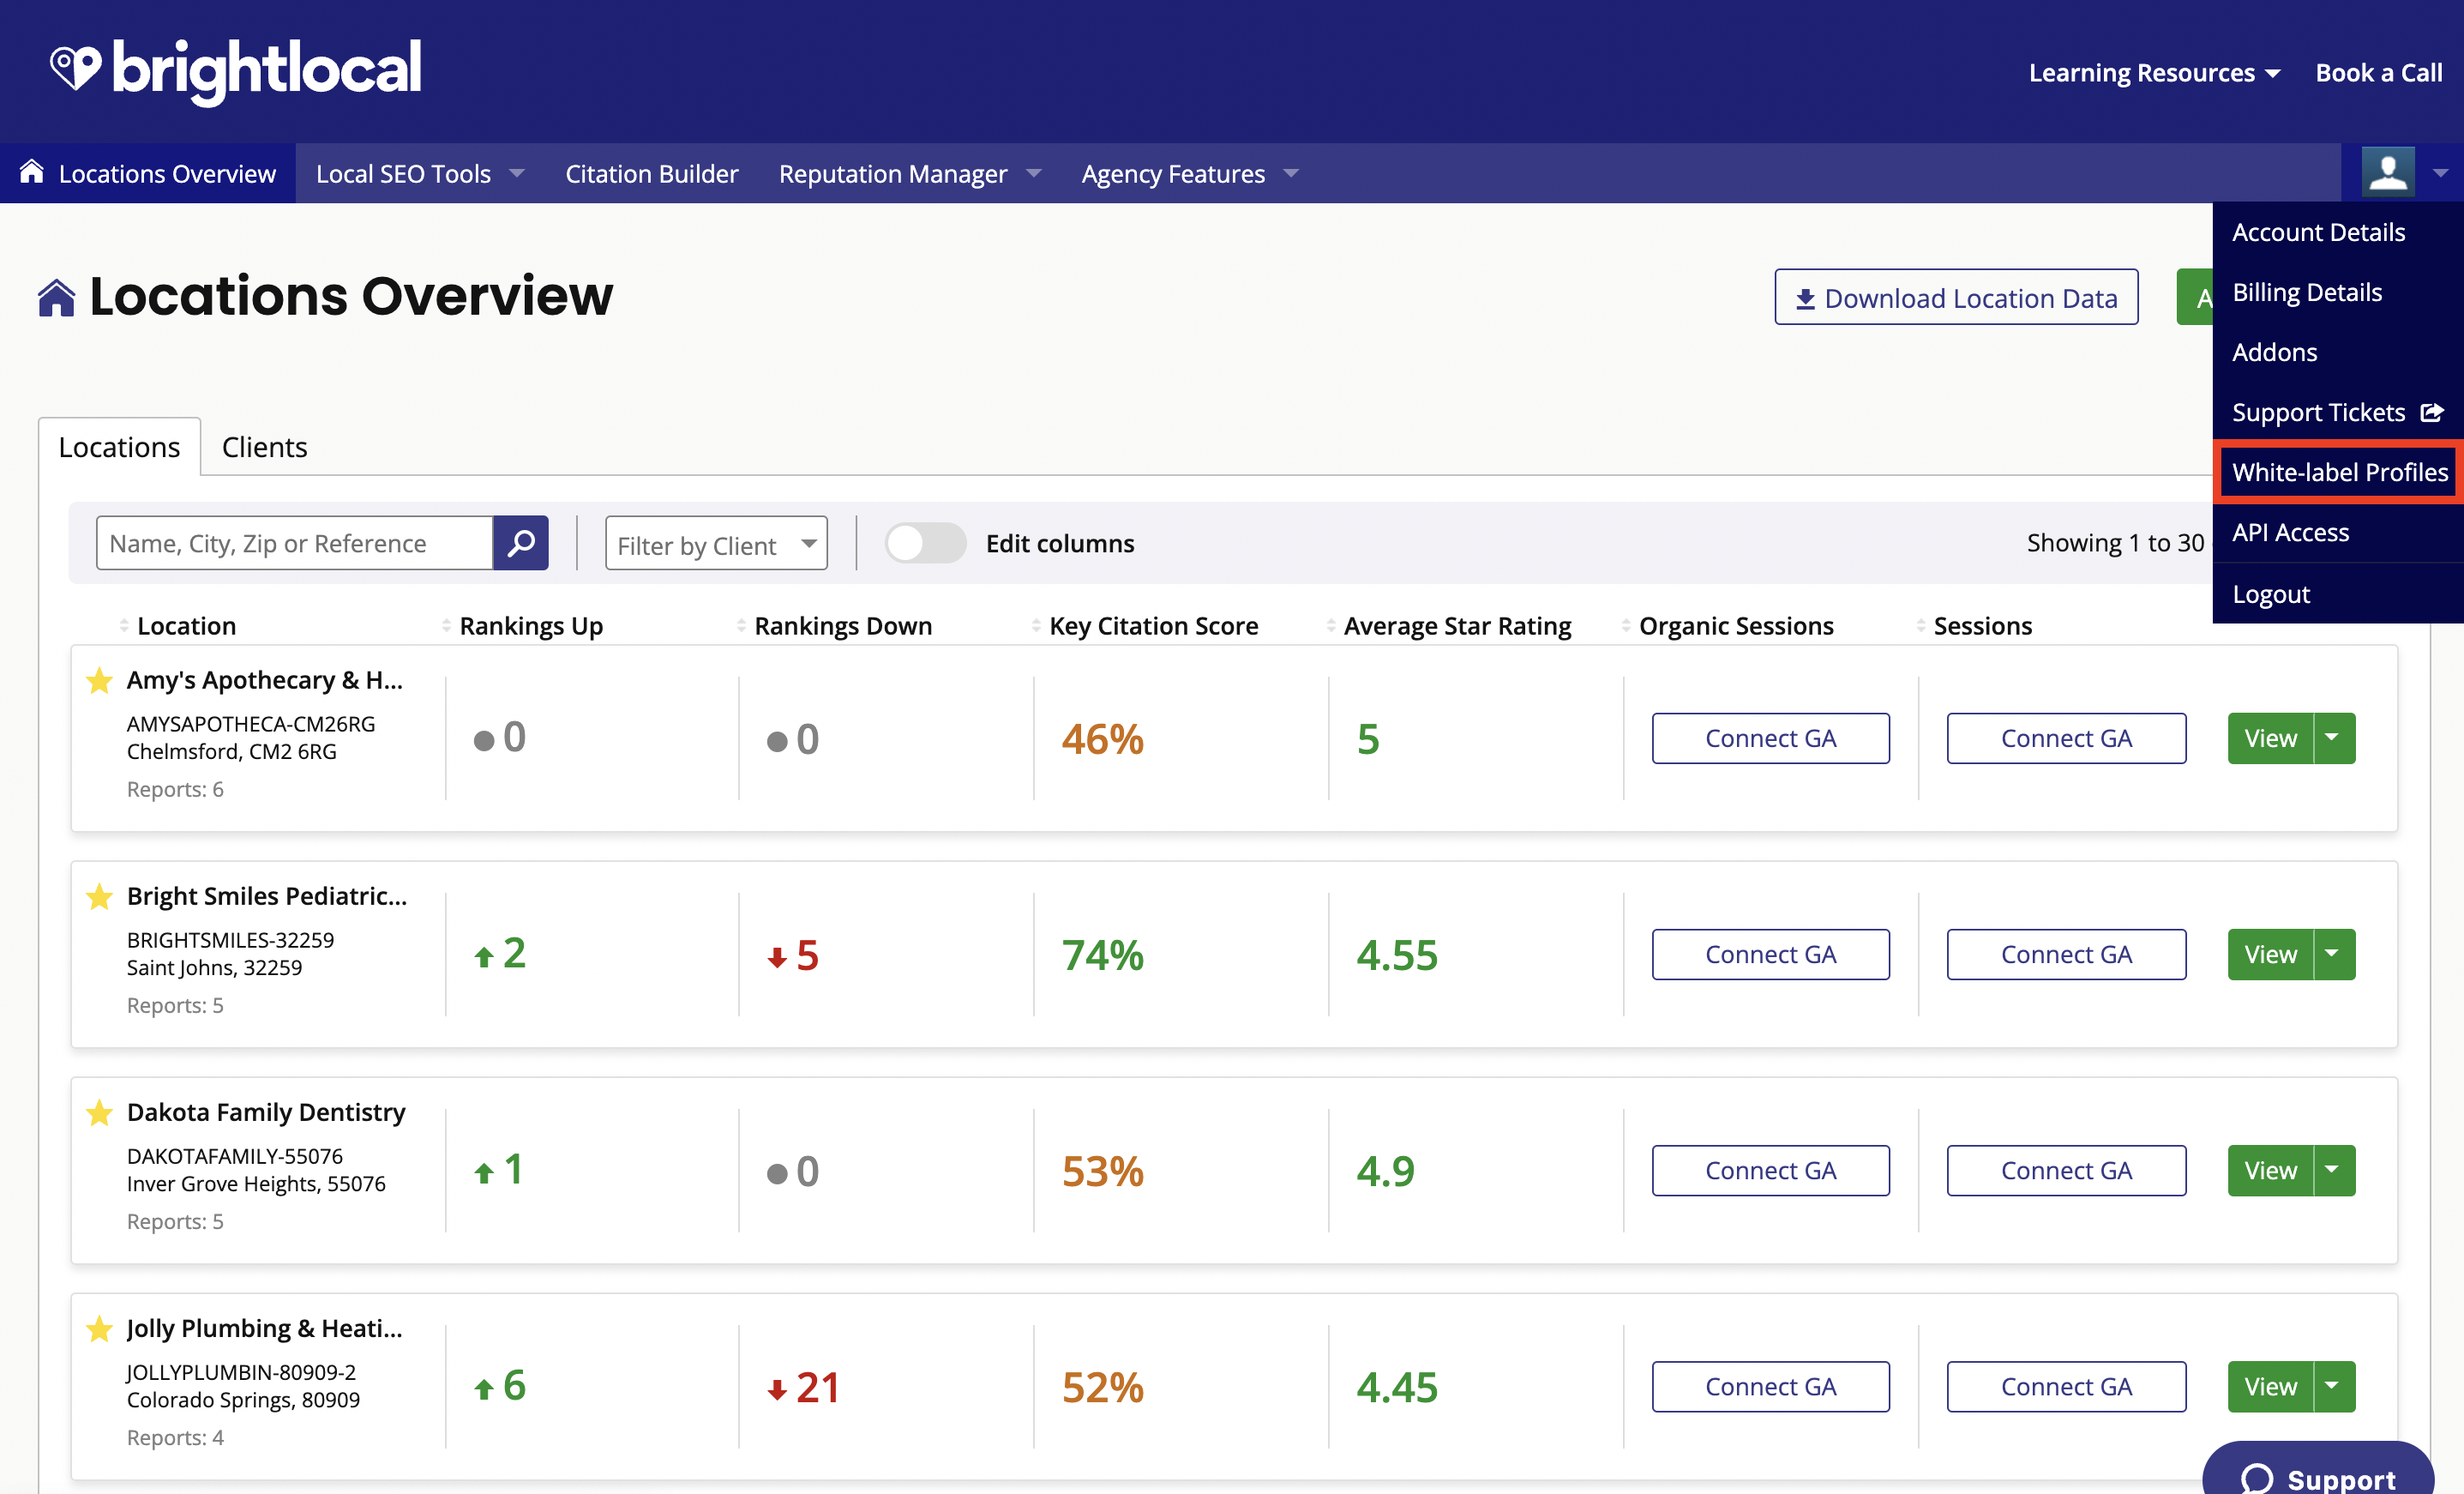Click star icon for Amy's Apothecary
2464x1494 pixels.
(99, 680)
